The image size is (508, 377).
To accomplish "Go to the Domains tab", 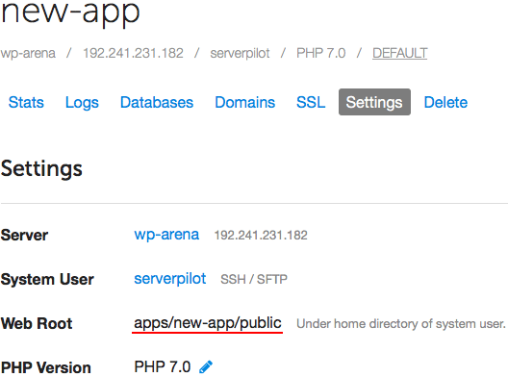I will coord(245,102).
